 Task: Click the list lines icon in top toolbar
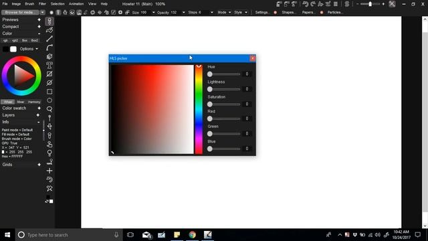point(336,4)
